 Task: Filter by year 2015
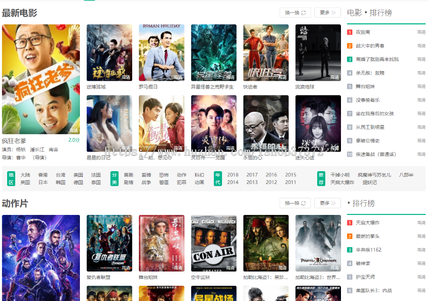pyautogui.click(x=291, y=175)
